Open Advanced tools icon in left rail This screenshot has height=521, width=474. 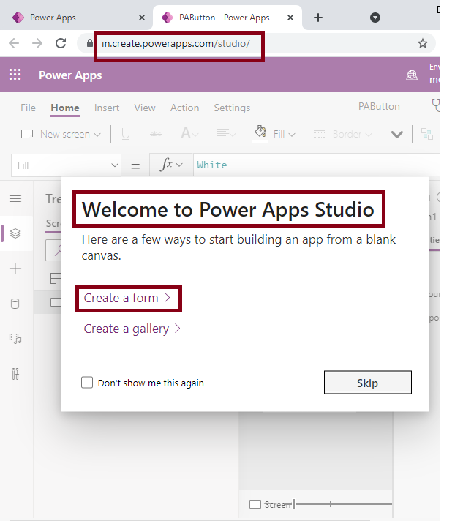click(x=15, y=374)
